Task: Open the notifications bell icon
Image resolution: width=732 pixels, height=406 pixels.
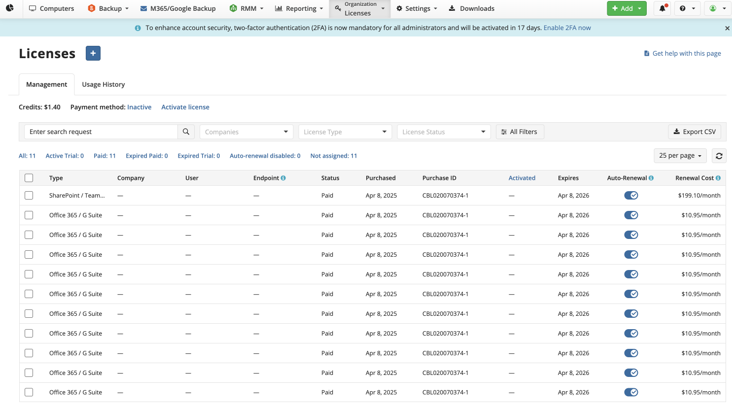Action: pos(662,8)
